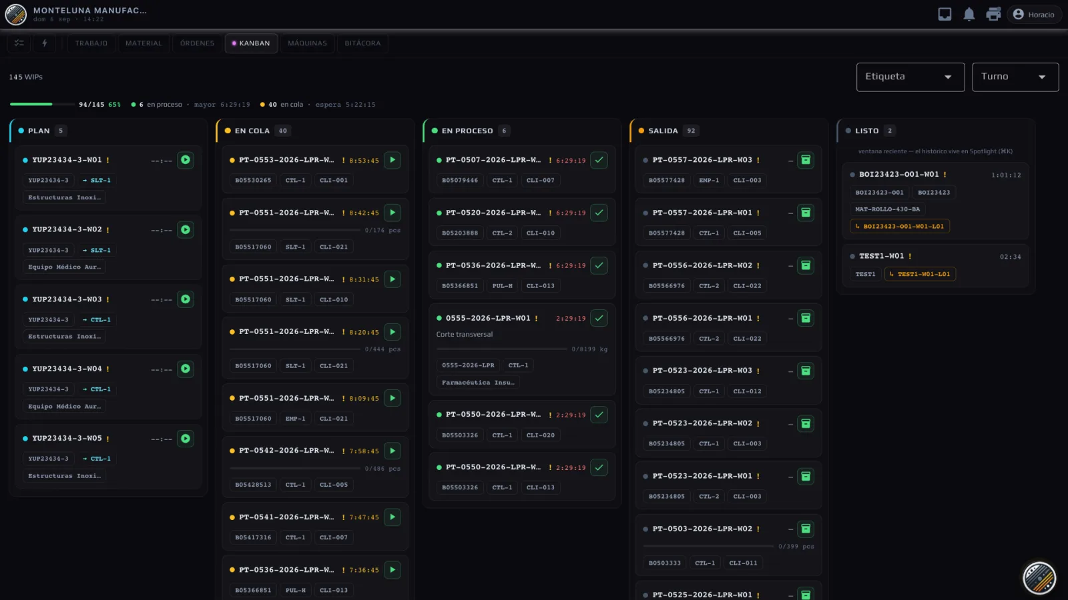Archive PT-0556-2026-LPR-W02 with the box icon
This screenshot has width=1068, height=600.
[x=806, y=265]
